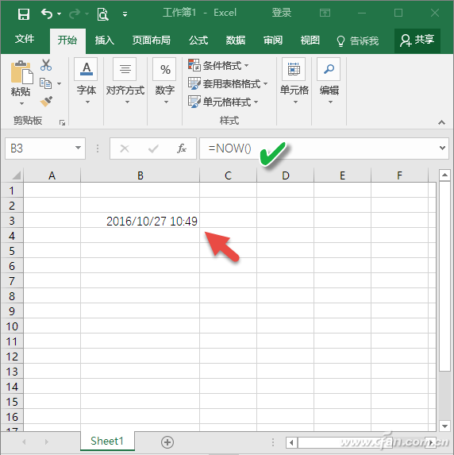Select the Format Painter brush icon
The height and width of the screenshot is (455, 454).
[46, 102]
